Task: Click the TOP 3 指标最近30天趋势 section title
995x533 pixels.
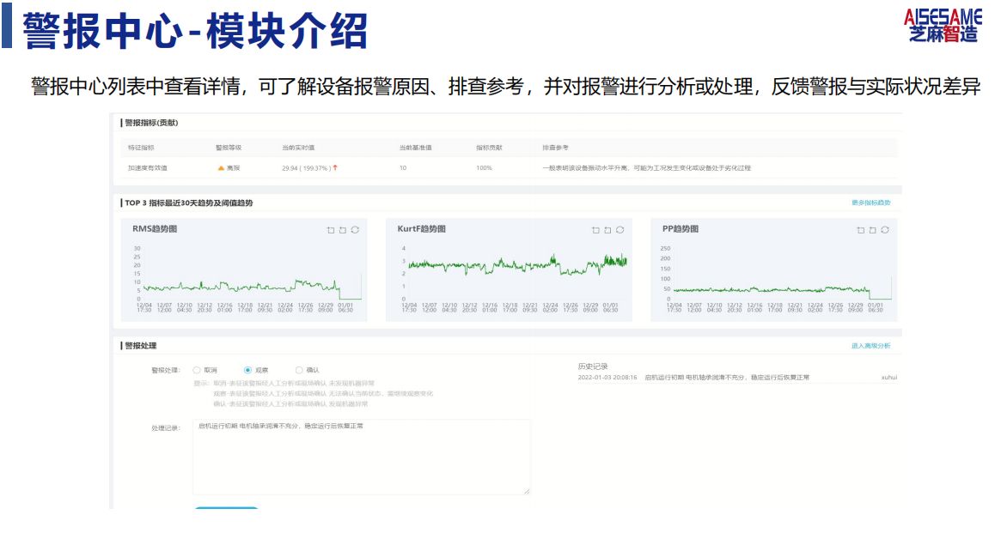Action: [x=188, y=203]
